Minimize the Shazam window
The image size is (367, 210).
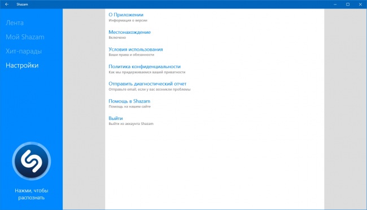(335, 4)
